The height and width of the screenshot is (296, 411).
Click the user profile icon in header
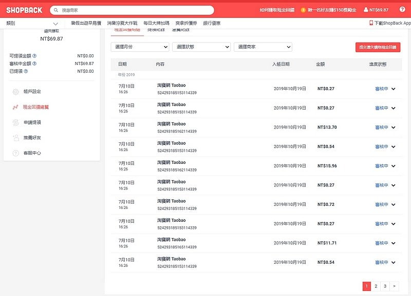tap(366, 10)
